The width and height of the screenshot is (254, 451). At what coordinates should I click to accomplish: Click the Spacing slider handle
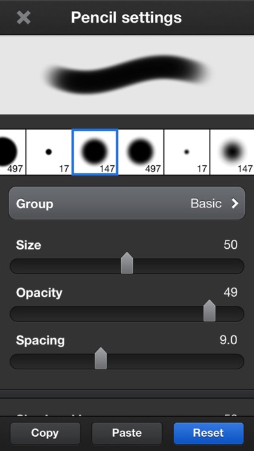tap(100, 358)
